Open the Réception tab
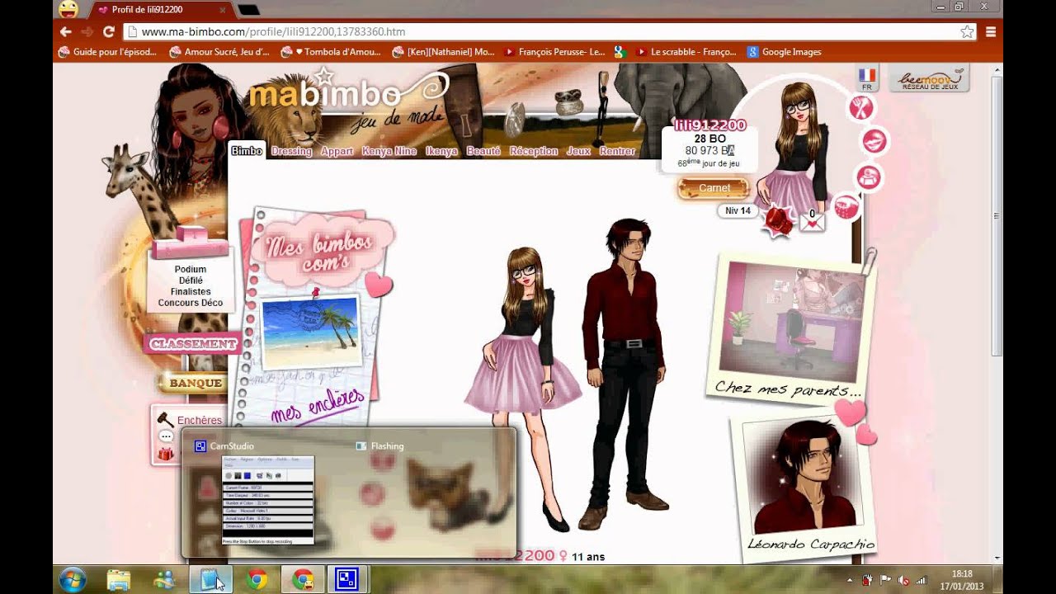 pyautogui.click(x=534, y=151)
